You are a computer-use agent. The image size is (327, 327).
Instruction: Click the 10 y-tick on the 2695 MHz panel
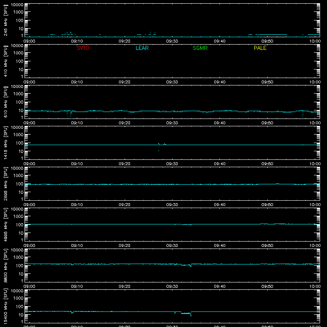21,192
